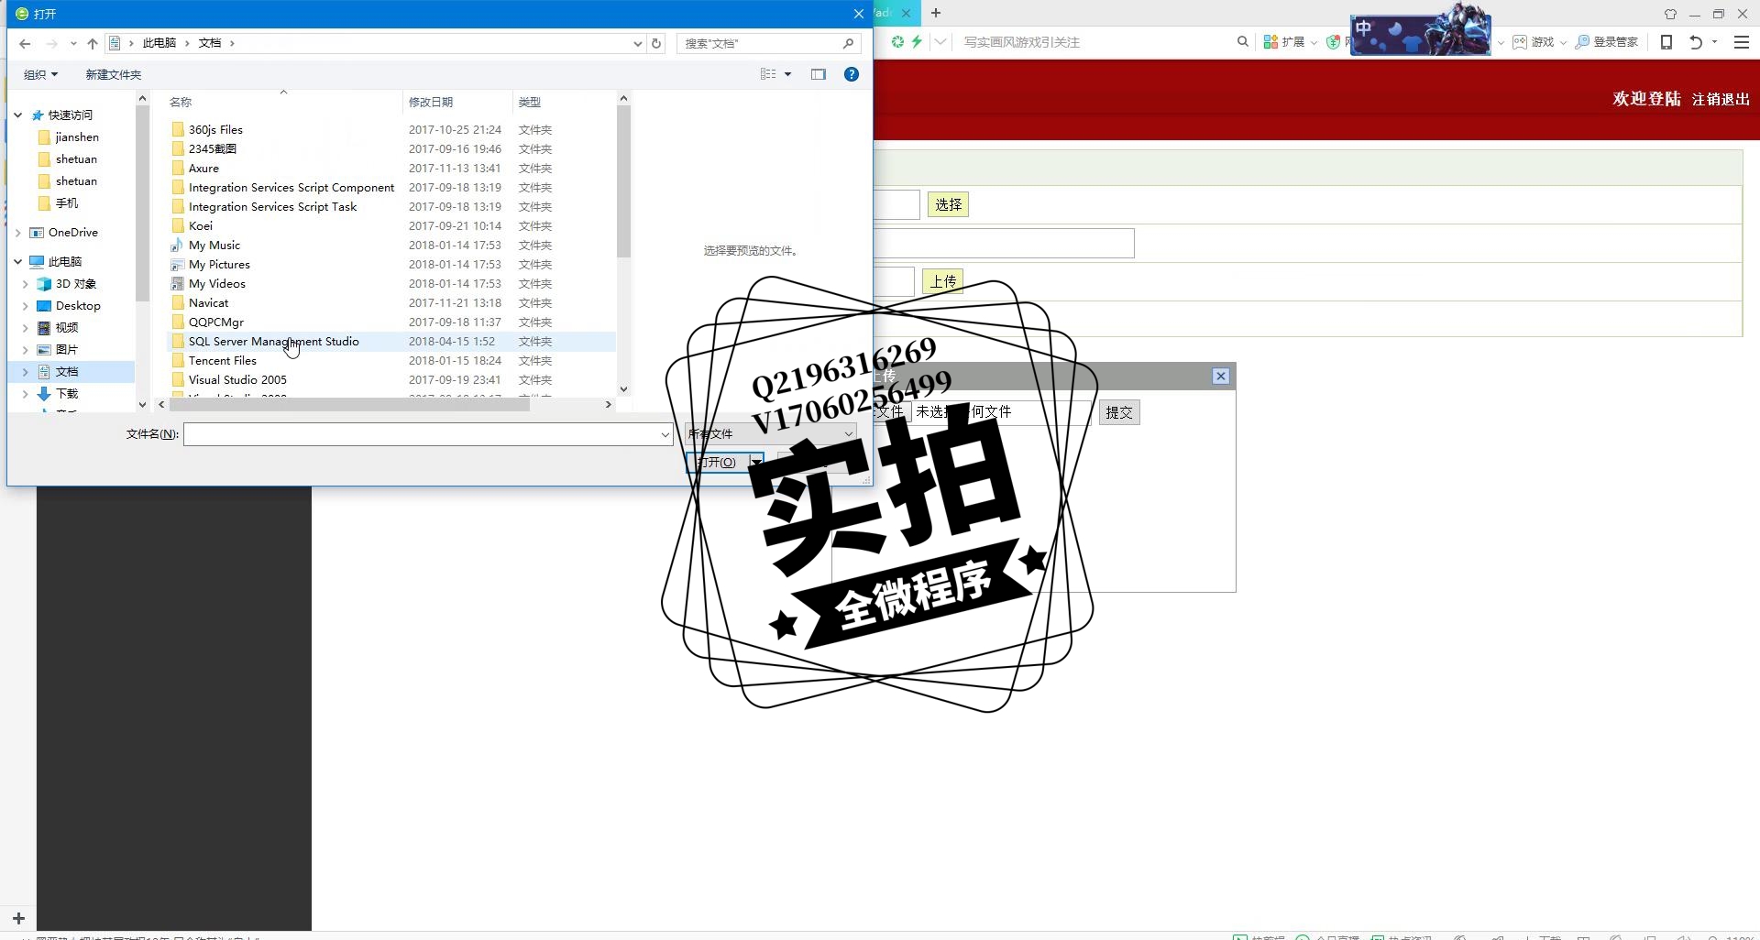The image size is (1760, 940).
Task: Expand the 3D 对象 node
Action: (x=26, y=283)
